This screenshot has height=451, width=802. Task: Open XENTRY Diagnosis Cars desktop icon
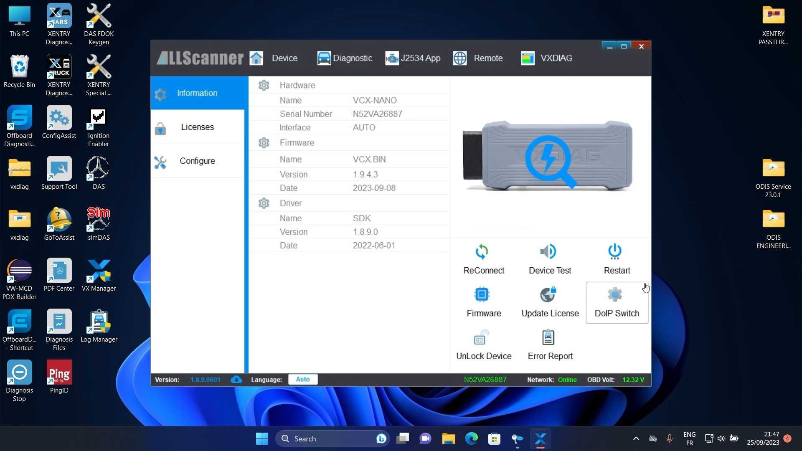[59, 24]
